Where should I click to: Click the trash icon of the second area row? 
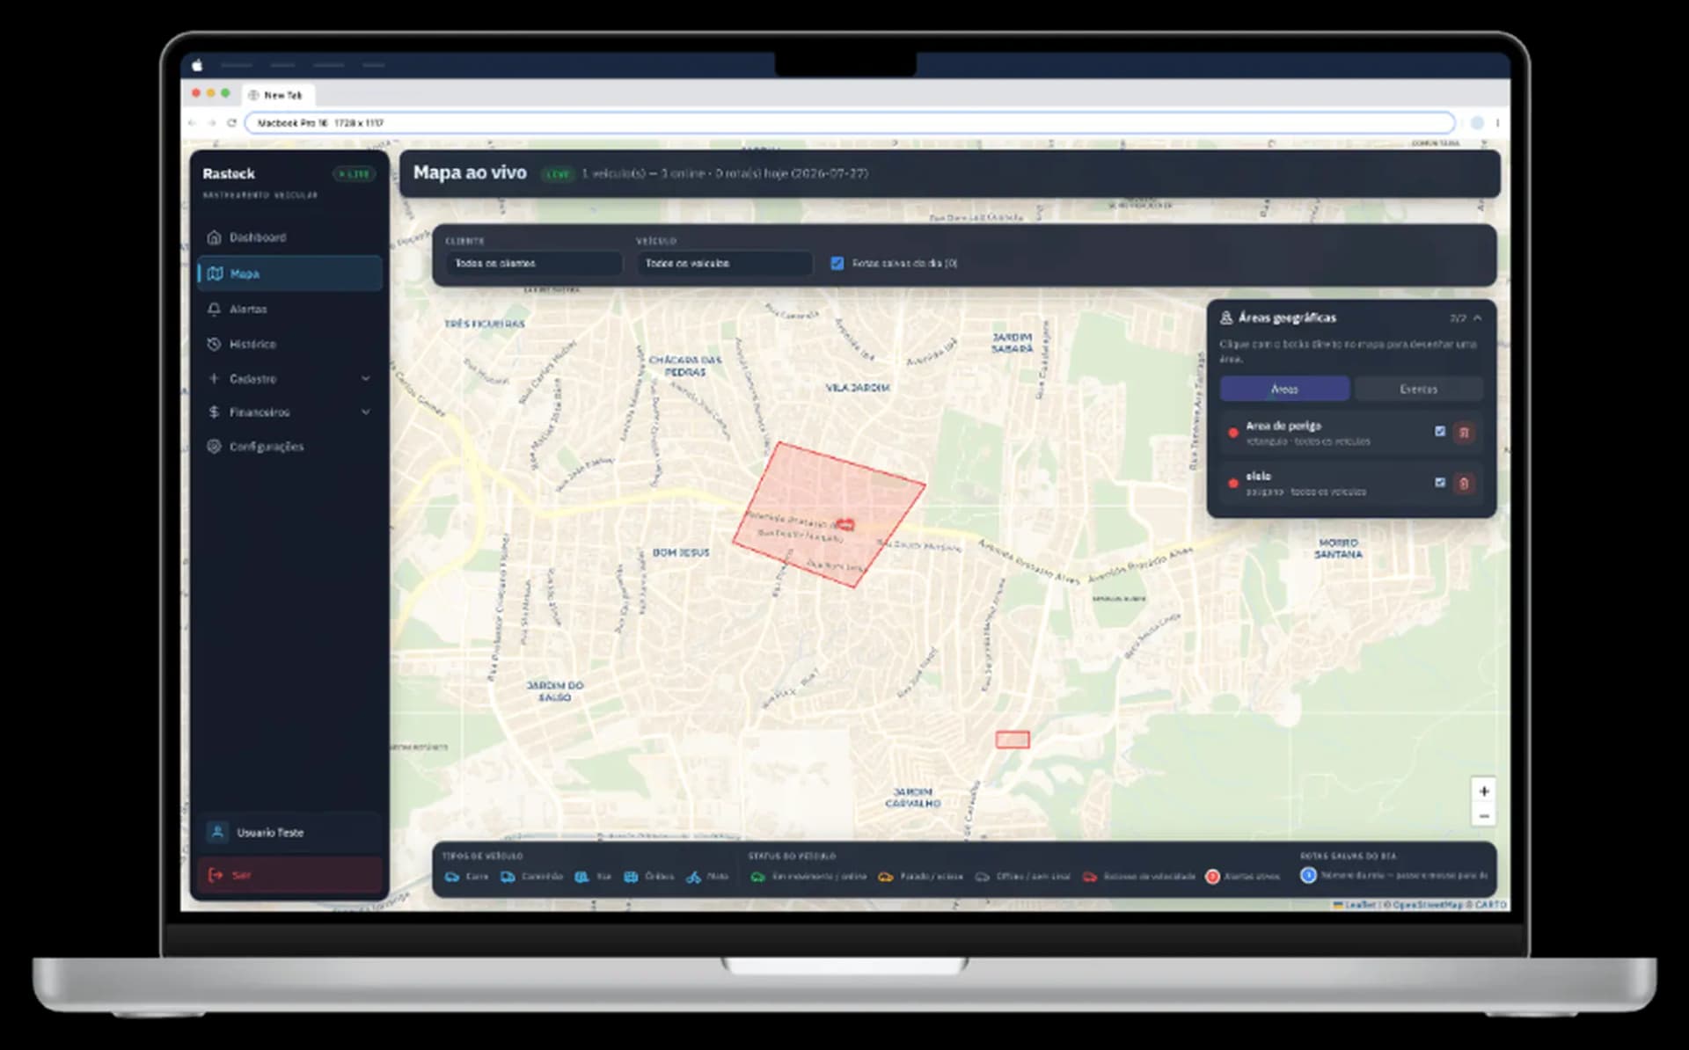1464,483
